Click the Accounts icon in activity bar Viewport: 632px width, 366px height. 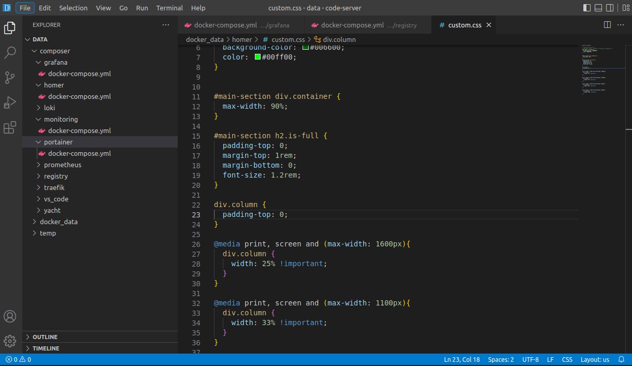[9, 316]
